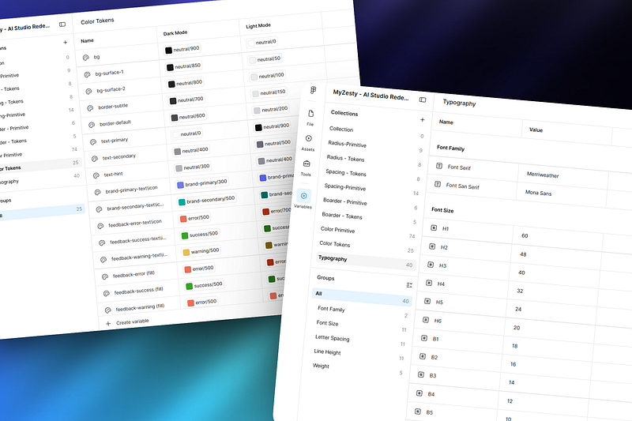The width and height of the screenshot is (632, 421).
Task: Select the Radius-Primitive collection
Action: pos(347,144)
